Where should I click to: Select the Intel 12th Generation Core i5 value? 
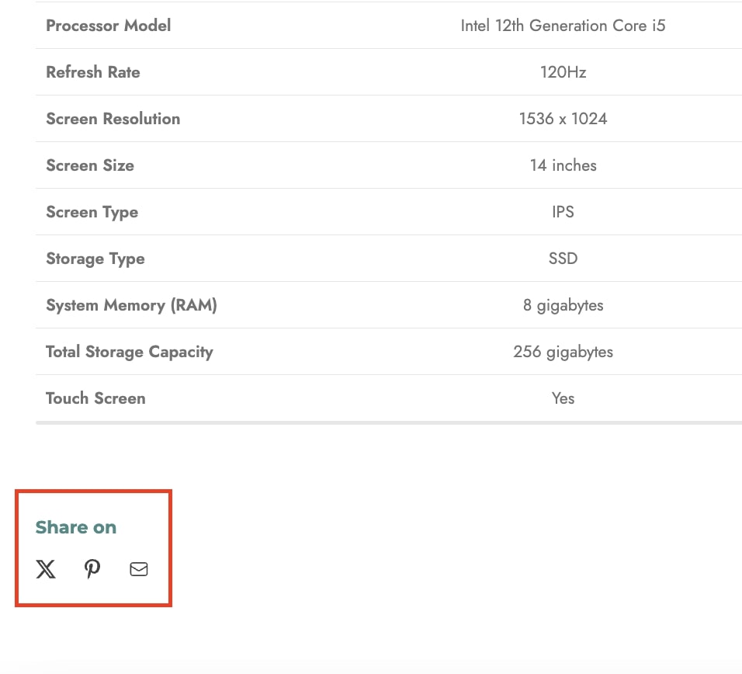click(x=563, y=26)
